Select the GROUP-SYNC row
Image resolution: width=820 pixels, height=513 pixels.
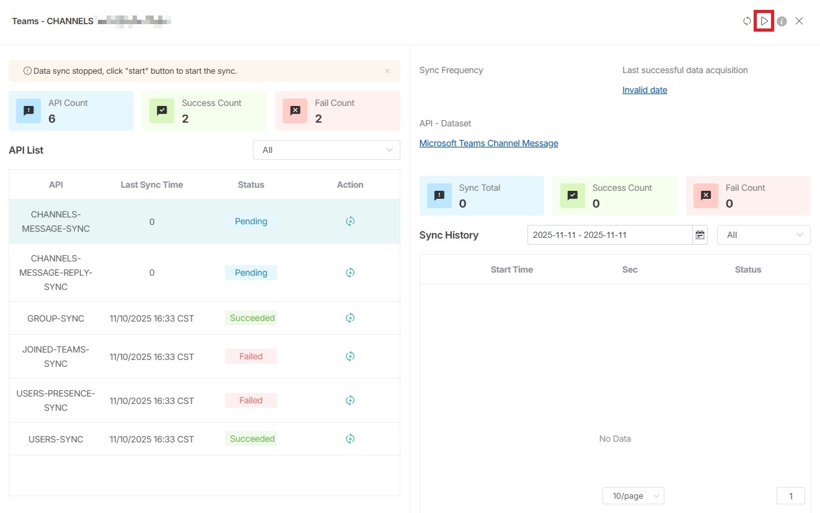[x=56, y=318]
